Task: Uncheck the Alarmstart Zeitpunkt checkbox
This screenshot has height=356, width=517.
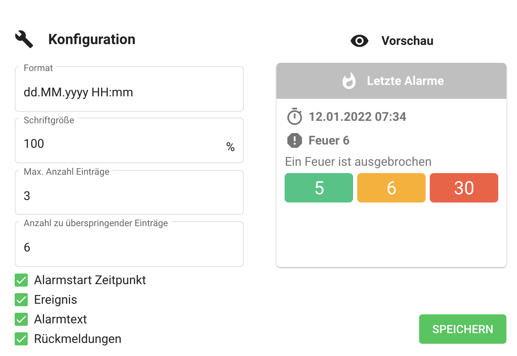Action: tap(21, 280)
